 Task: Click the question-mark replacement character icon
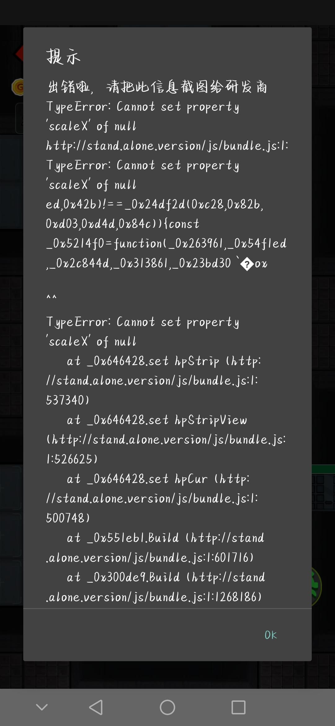click(247, 264)
